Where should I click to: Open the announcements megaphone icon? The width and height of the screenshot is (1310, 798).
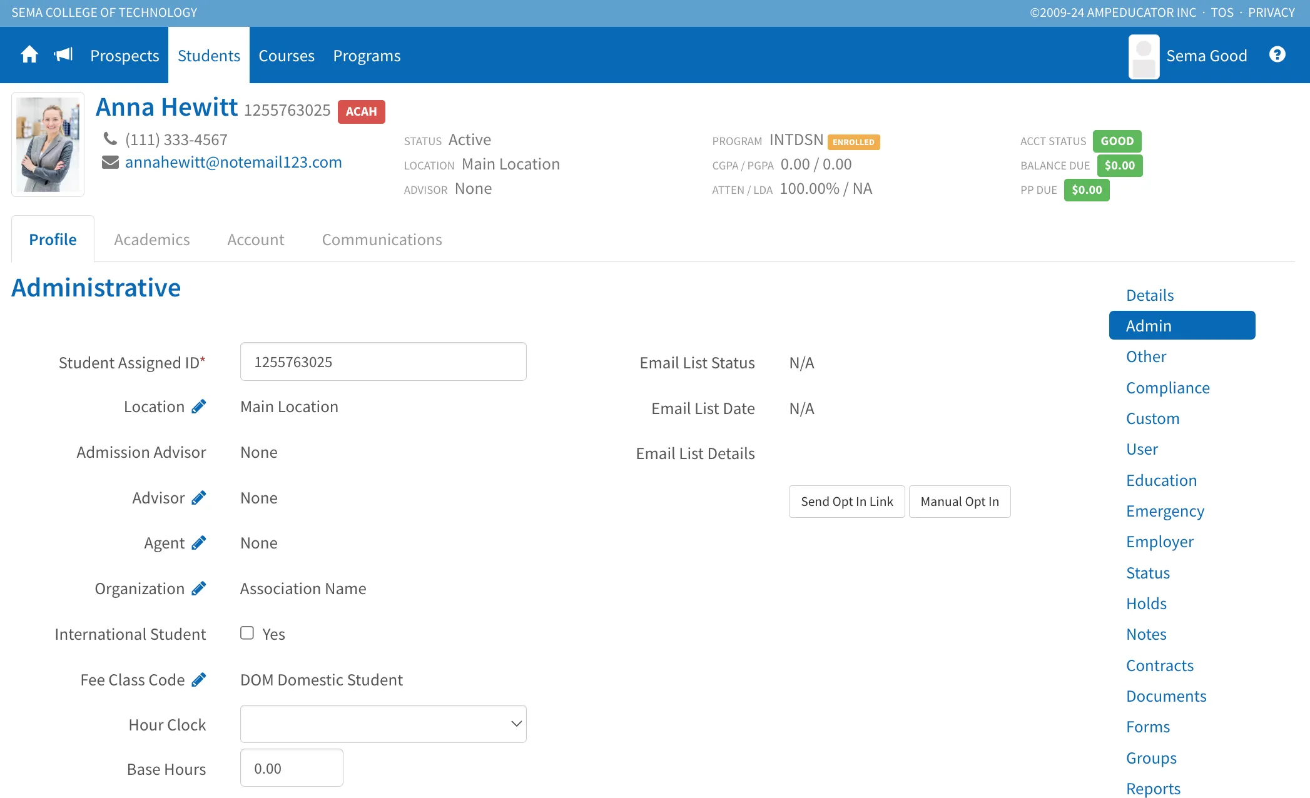[63, 55]
